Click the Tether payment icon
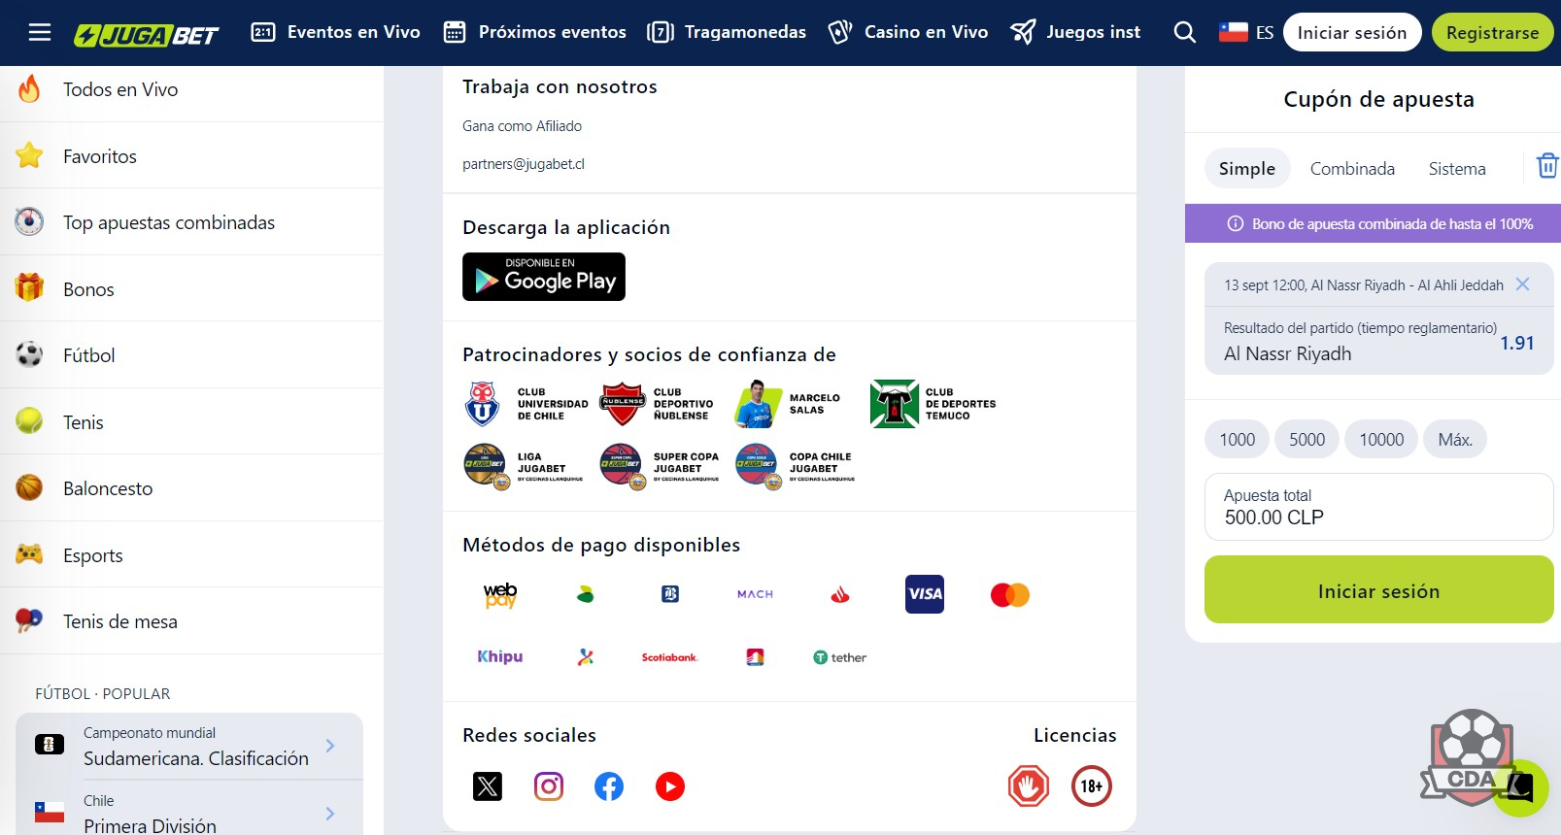 coord(839,657)
